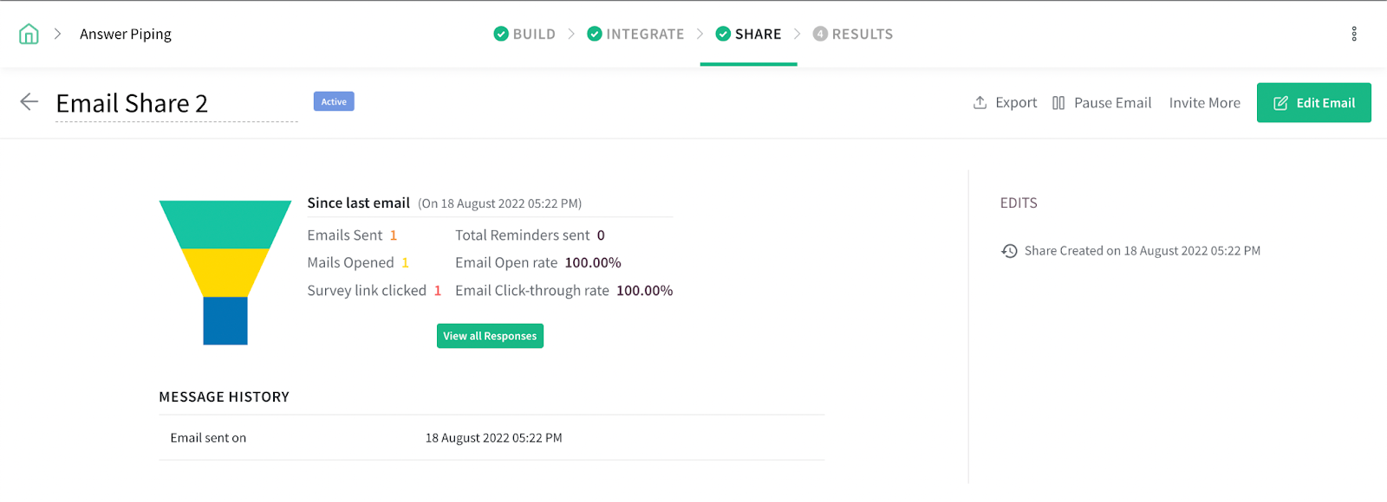The height and width of the screenshot is (502, 1387).
Task: Click the Export upload icon
Action: (x=980, y=103)
